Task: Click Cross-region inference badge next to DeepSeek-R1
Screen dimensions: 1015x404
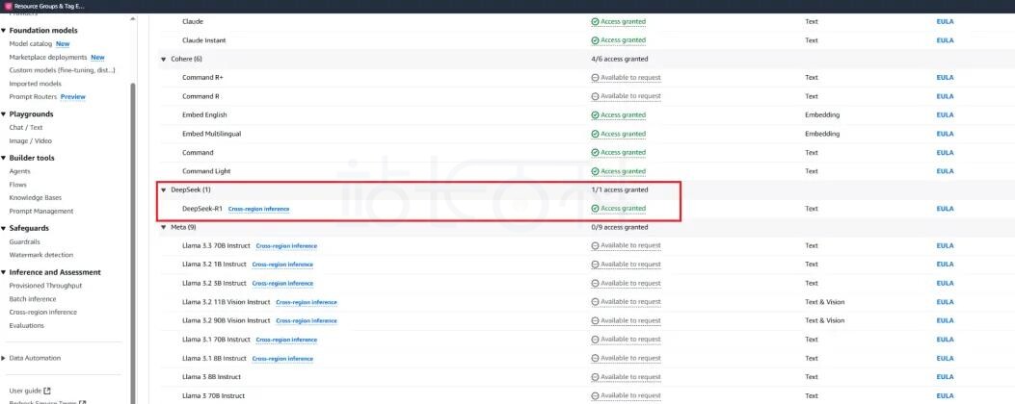Action: pos(259,210)
